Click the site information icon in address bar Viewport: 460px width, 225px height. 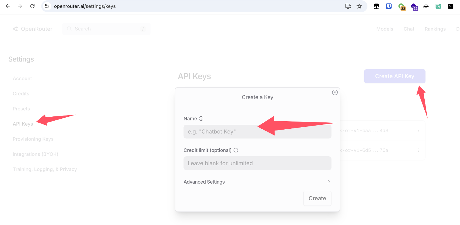click(47, 6)
